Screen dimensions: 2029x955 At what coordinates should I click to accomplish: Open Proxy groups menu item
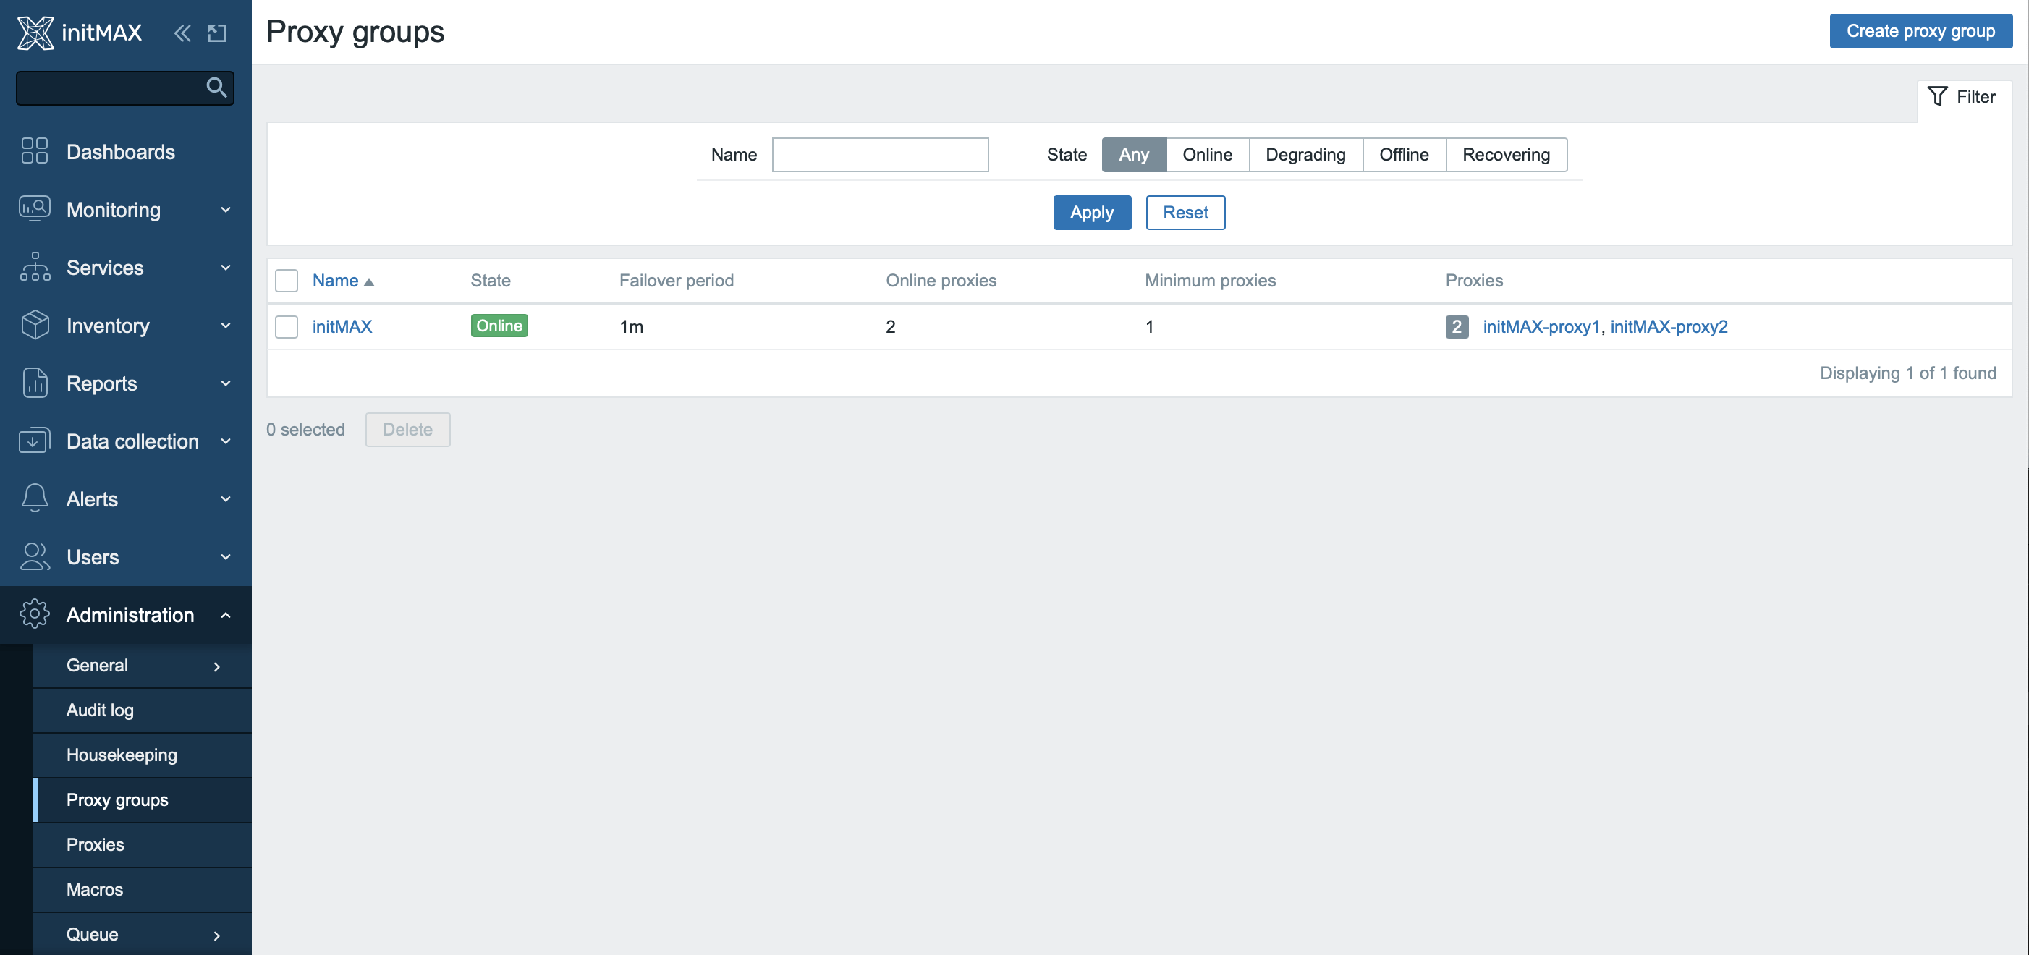[x=143, y=800]
